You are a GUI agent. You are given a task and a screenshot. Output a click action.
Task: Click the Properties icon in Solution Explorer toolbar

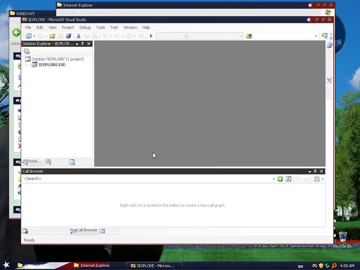(27, 51)
